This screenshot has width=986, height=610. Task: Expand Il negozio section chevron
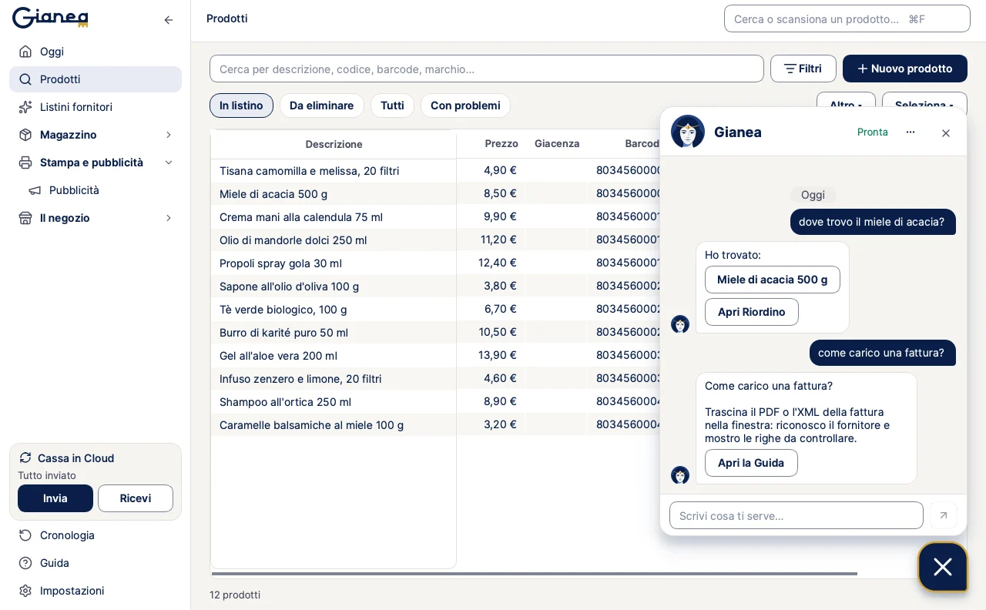click(169, 218)
